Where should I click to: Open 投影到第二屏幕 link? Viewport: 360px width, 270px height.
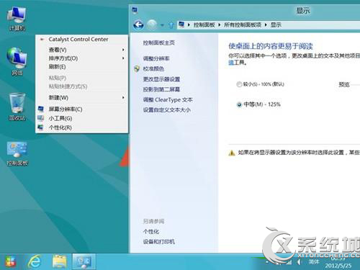tap(161, 89)
